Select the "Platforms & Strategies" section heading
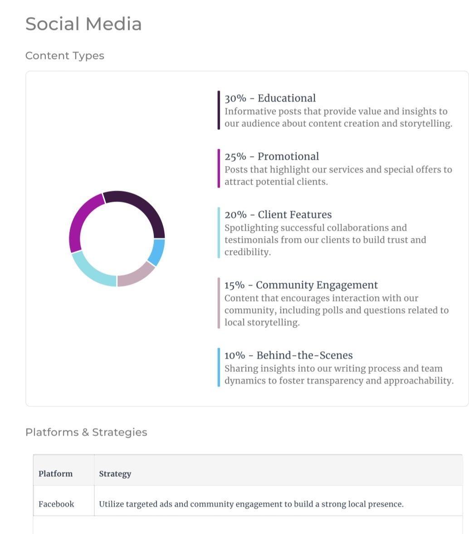This screenshot has width=469, height=534. 86,432
